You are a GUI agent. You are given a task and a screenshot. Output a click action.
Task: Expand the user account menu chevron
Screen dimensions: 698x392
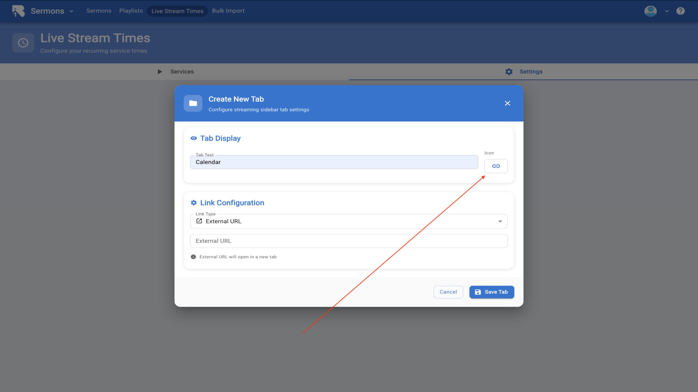[667, 11]
